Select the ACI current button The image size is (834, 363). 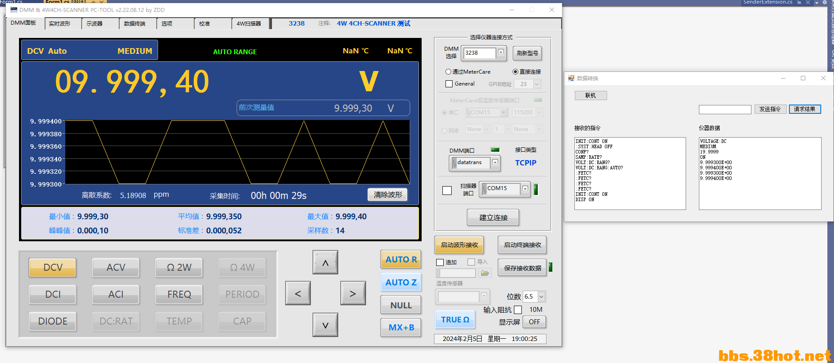pyautogui.click(x=116, y=294)
